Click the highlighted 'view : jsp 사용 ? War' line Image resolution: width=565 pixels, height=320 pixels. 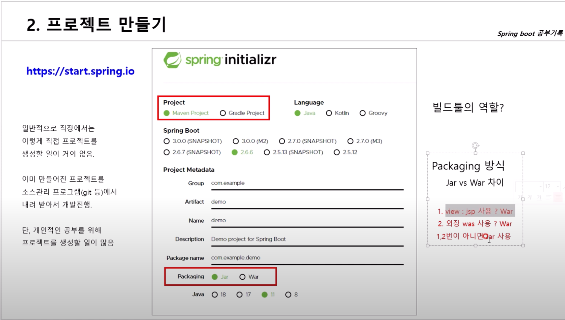click(x=479, y=211)
